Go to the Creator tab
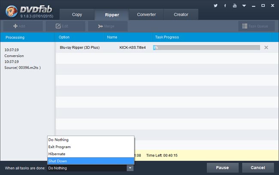The width and height of the screenshot is (279, 175). click(181, 15)
